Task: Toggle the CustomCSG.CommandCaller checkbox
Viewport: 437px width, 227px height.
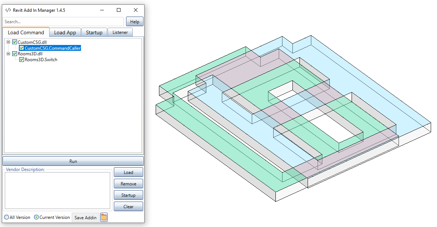Action: [21, 48]
